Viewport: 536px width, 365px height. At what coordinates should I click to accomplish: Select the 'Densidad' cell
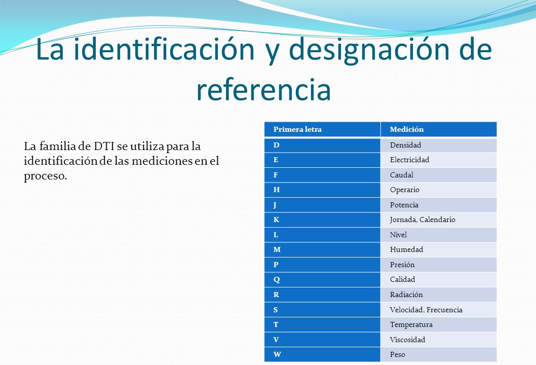pos(439,145)
